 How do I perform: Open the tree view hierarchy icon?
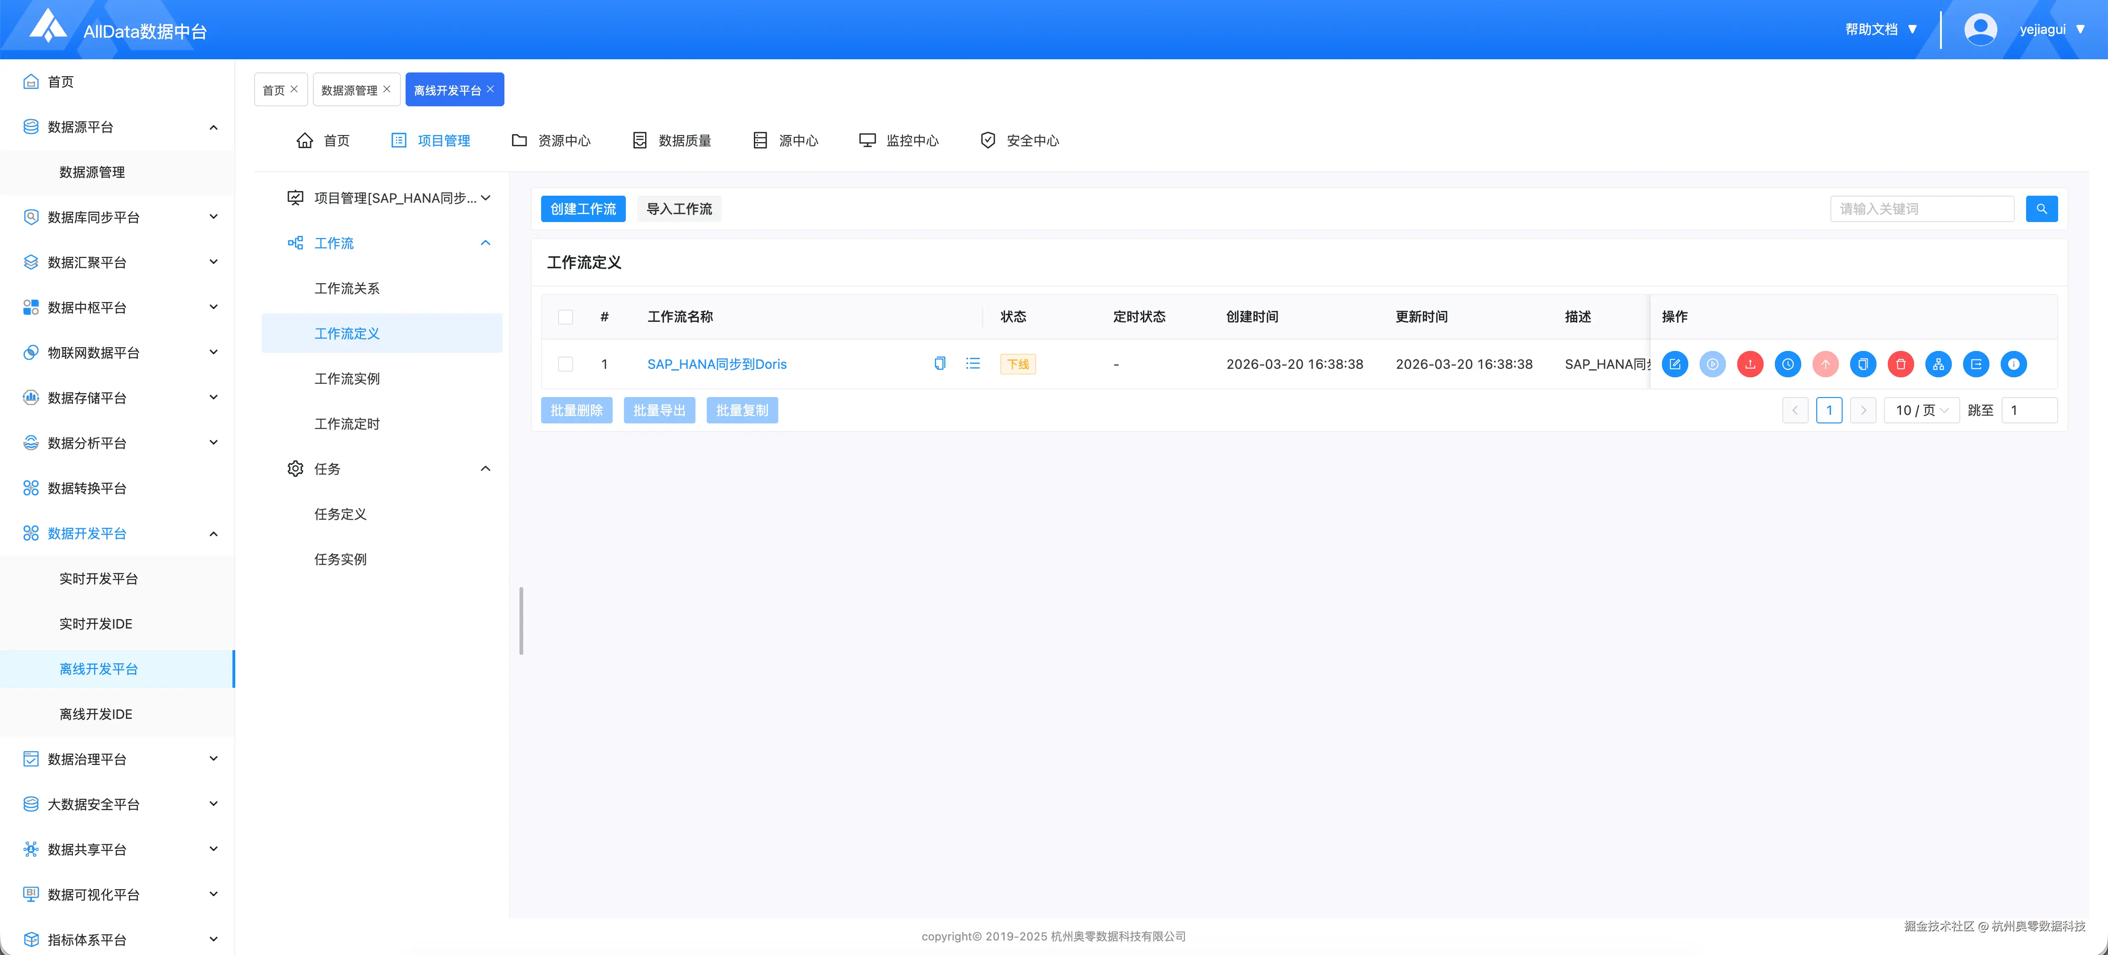[x=1938, y=364]
